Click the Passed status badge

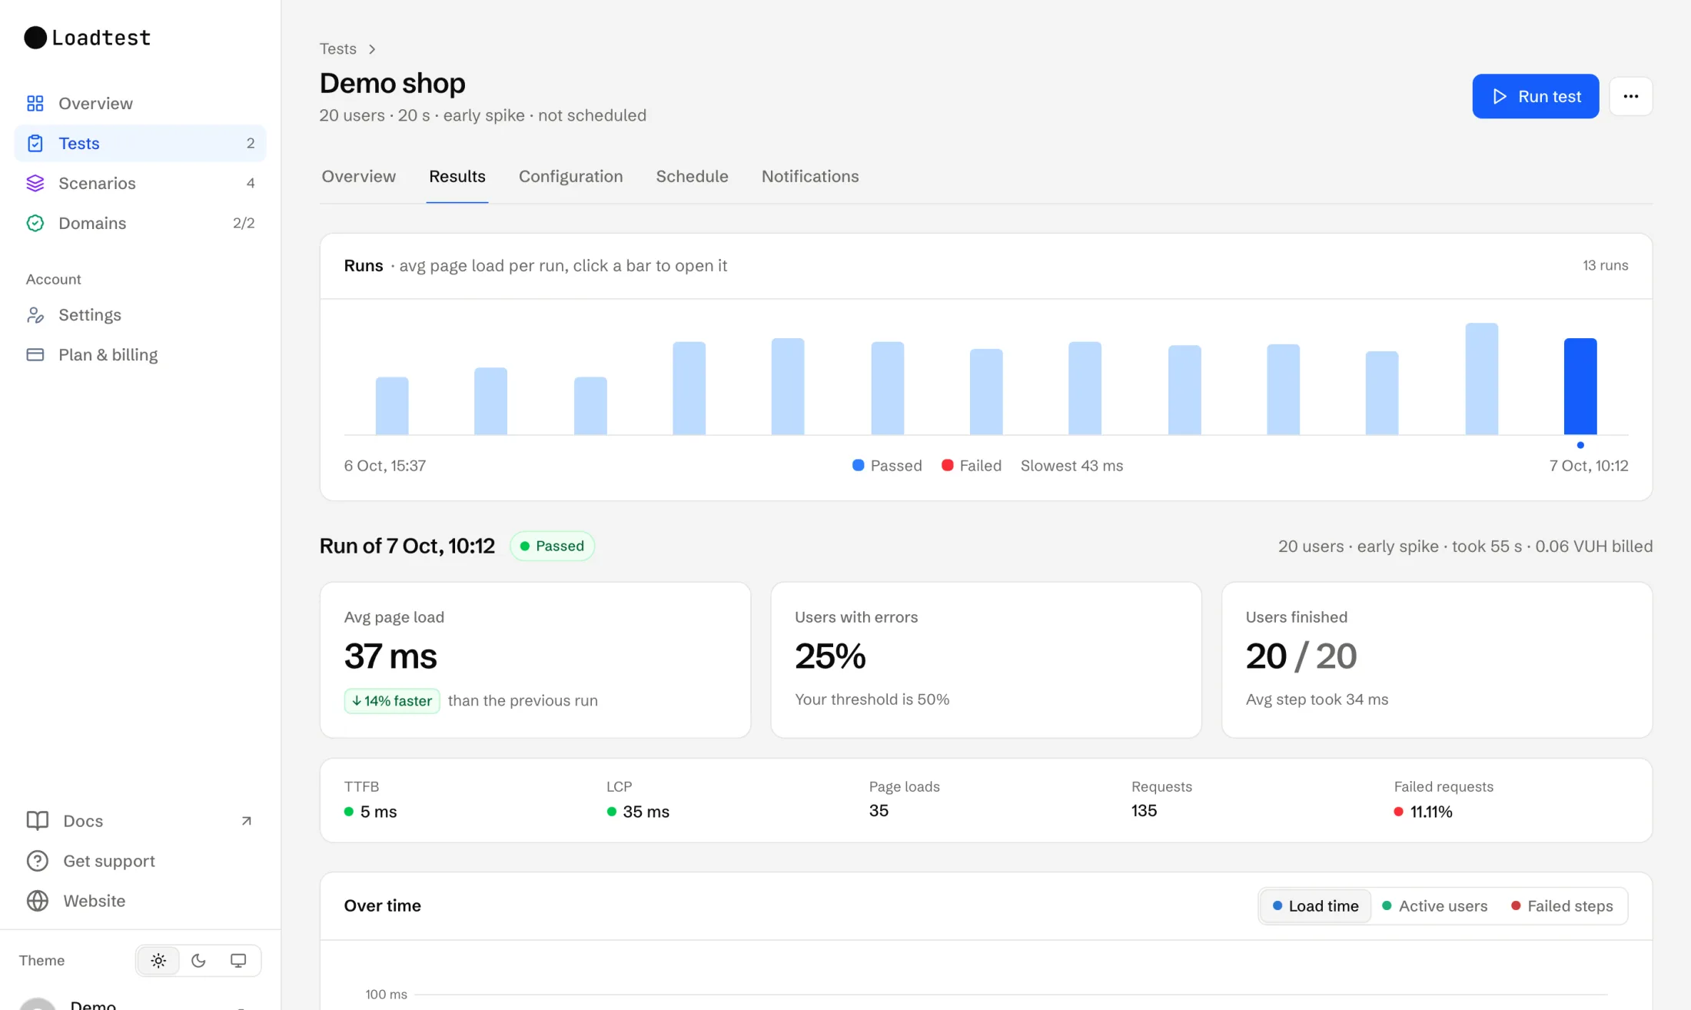click(x=552, y=547)
